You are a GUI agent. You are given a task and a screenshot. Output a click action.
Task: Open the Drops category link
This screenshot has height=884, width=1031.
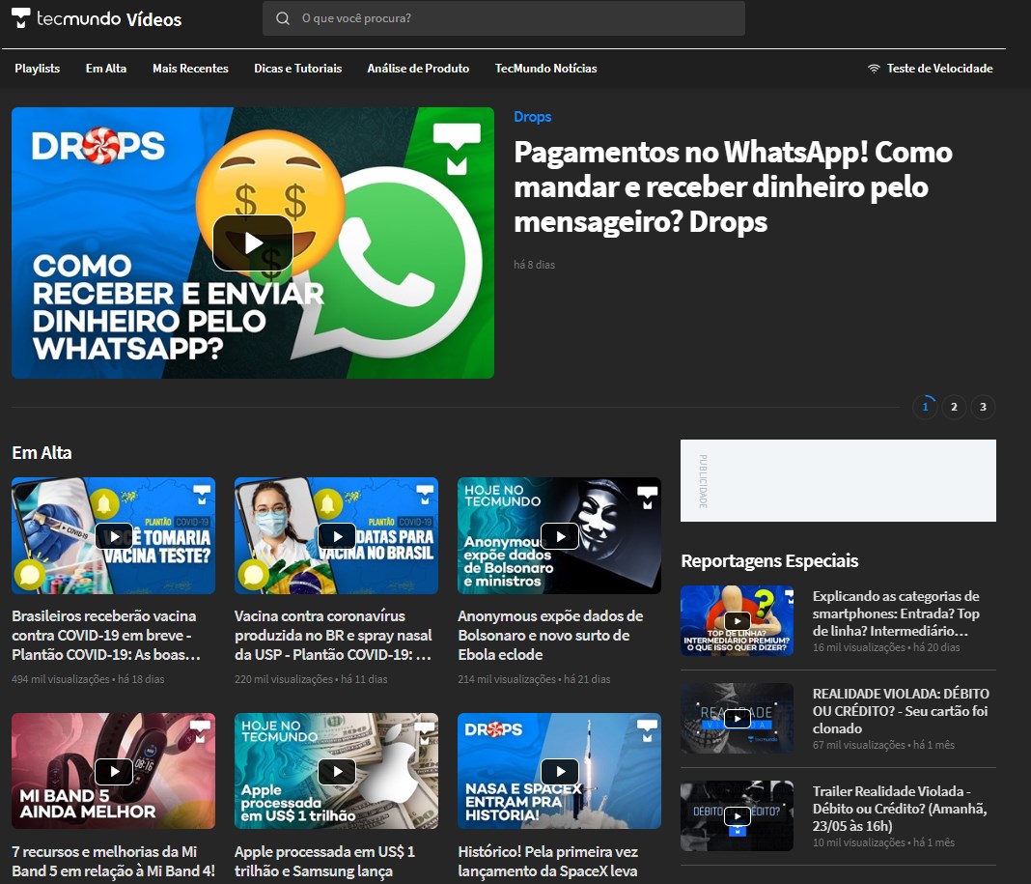coord(533,116)
